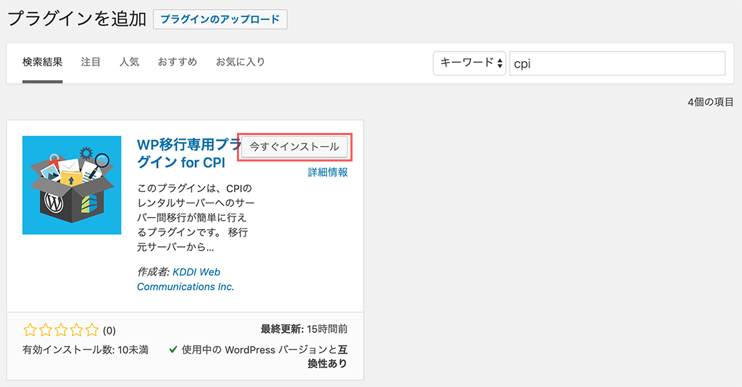Click the first rating star
This screenshot has width=742, height=387.
pos(29,330)
